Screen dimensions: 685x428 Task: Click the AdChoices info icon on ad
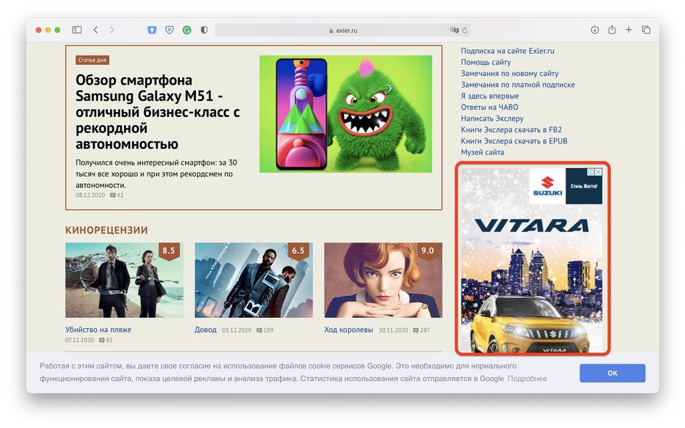pyautogui.click(x=591, y=172)
